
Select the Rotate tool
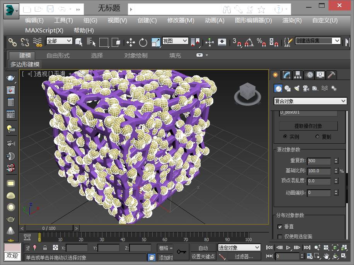point(143,42)
